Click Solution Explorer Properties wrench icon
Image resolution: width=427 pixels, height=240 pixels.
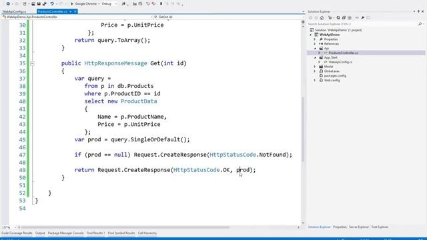coord(363,18)
